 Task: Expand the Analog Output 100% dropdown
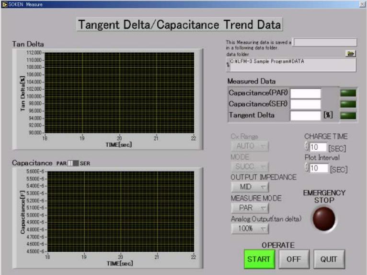(x=250, y=228)
